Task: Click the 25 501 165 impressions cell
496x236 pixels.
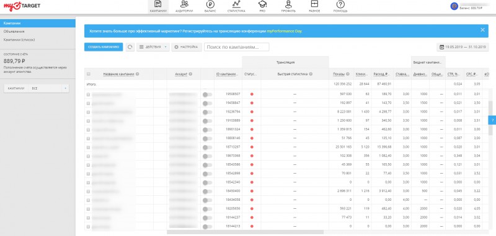Action: (x=342, y=147)
